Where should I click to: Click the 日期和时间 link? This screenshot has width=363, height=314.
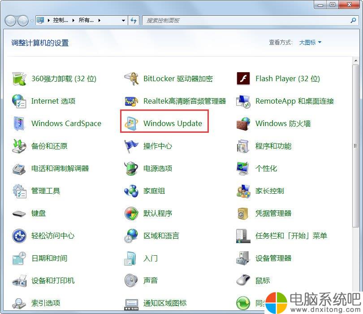coord(49,258)
